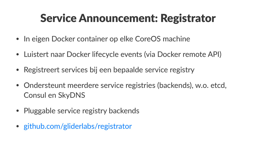This screenshot has width=256, height=144.
Task: Click the Consul en SkyDNS text line
Action: point(54,95)
